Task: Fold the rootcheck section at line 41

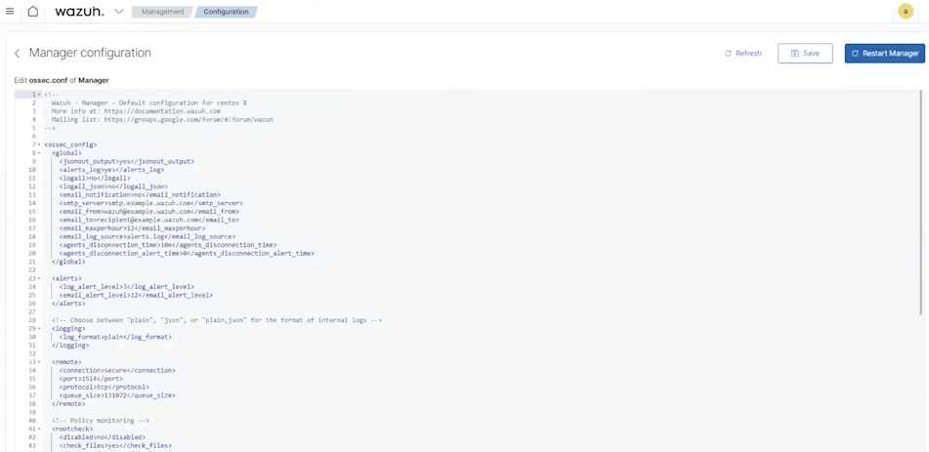Action: [40, 429]
